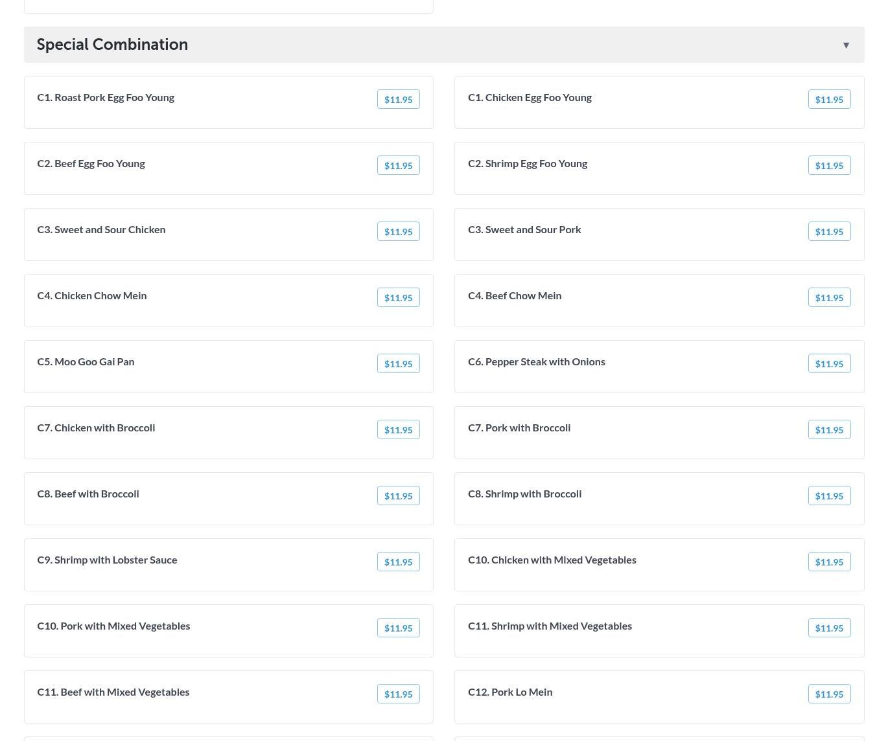888x741 pixels.
Task: Select C1. Roast Pork Egg Foo Young
Action: [x=106, y=98]
